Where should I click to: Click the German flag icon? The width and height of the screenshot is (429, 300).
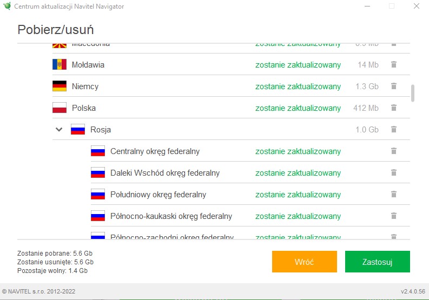[x=60, y=86]
